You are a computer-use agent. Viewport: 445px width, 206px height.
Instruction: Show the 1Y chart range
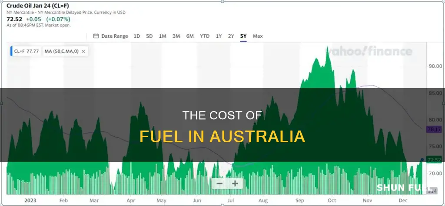click(x=219, y=36)
